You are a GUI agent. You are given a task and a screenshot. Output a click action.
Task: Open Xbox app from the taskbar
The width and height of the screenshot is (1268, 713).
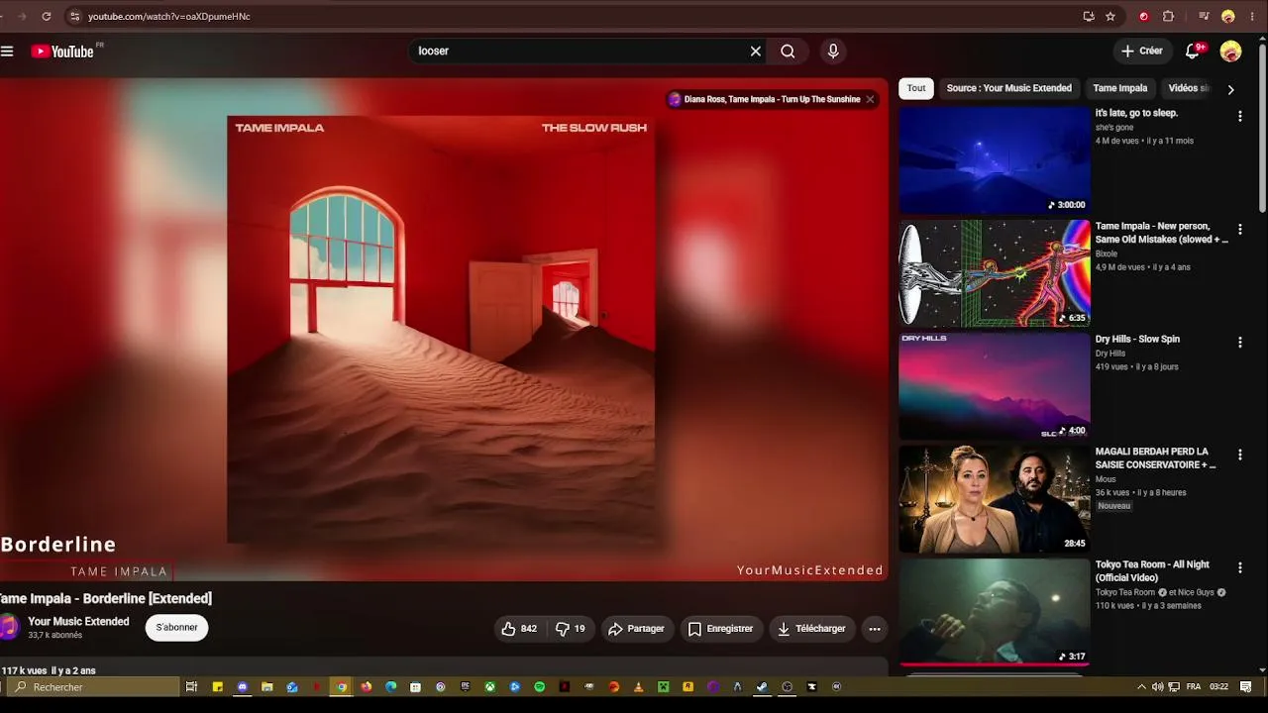point(490,687)
